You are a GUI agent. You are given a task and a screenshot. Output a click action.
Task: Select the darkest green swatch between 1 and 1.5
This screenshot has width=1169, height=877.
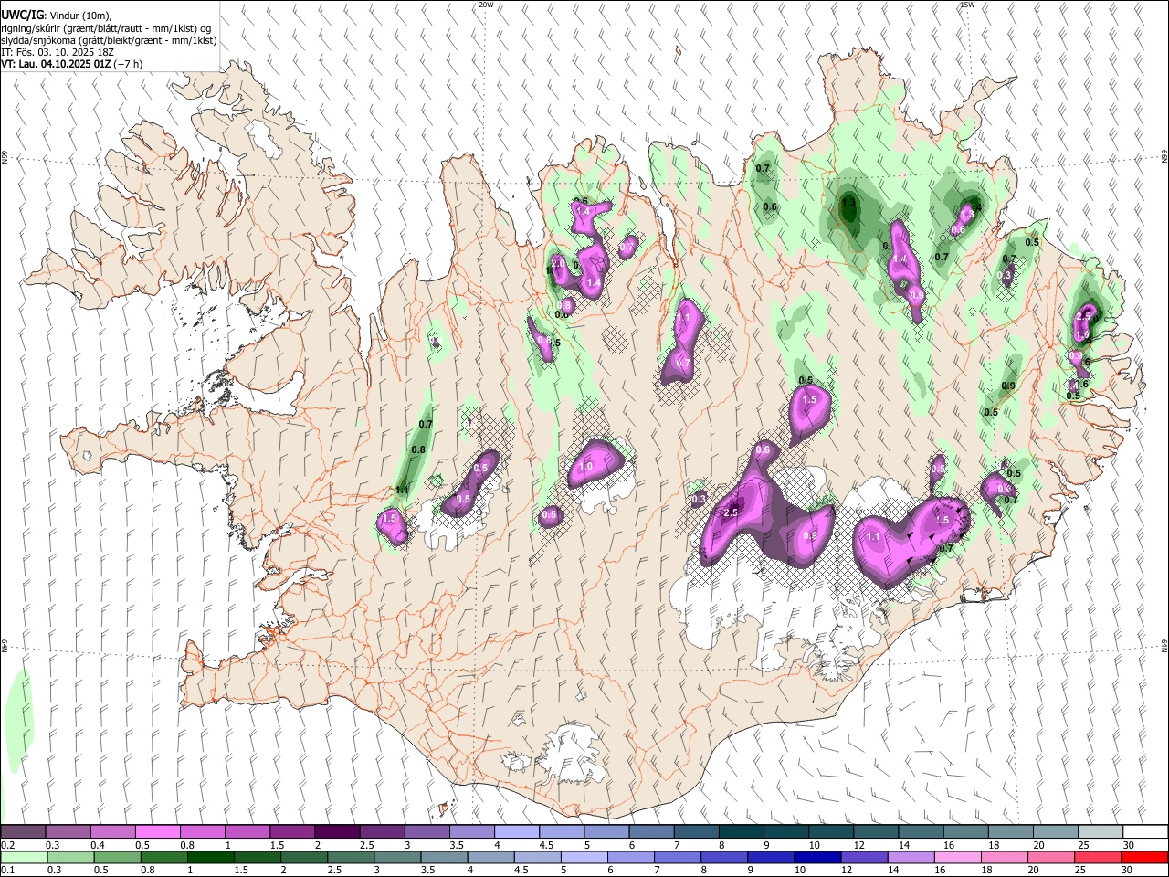click(x=210, y=857)
